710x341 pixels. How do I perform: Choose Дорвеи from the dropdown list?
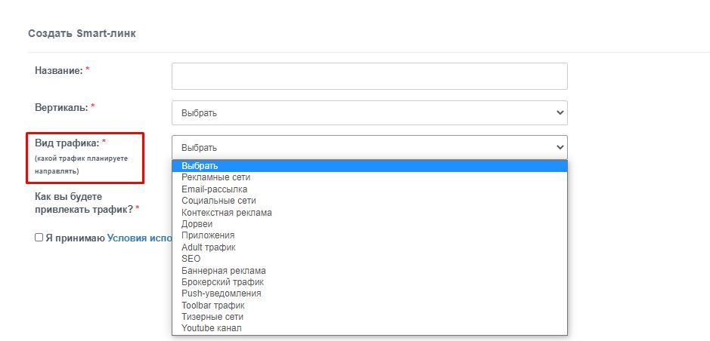coord(197,224)
